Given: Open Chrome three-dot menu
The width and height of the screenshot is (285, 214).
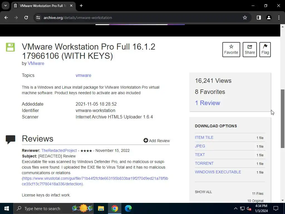Looking at the screenshot, I should click(279, 18).
